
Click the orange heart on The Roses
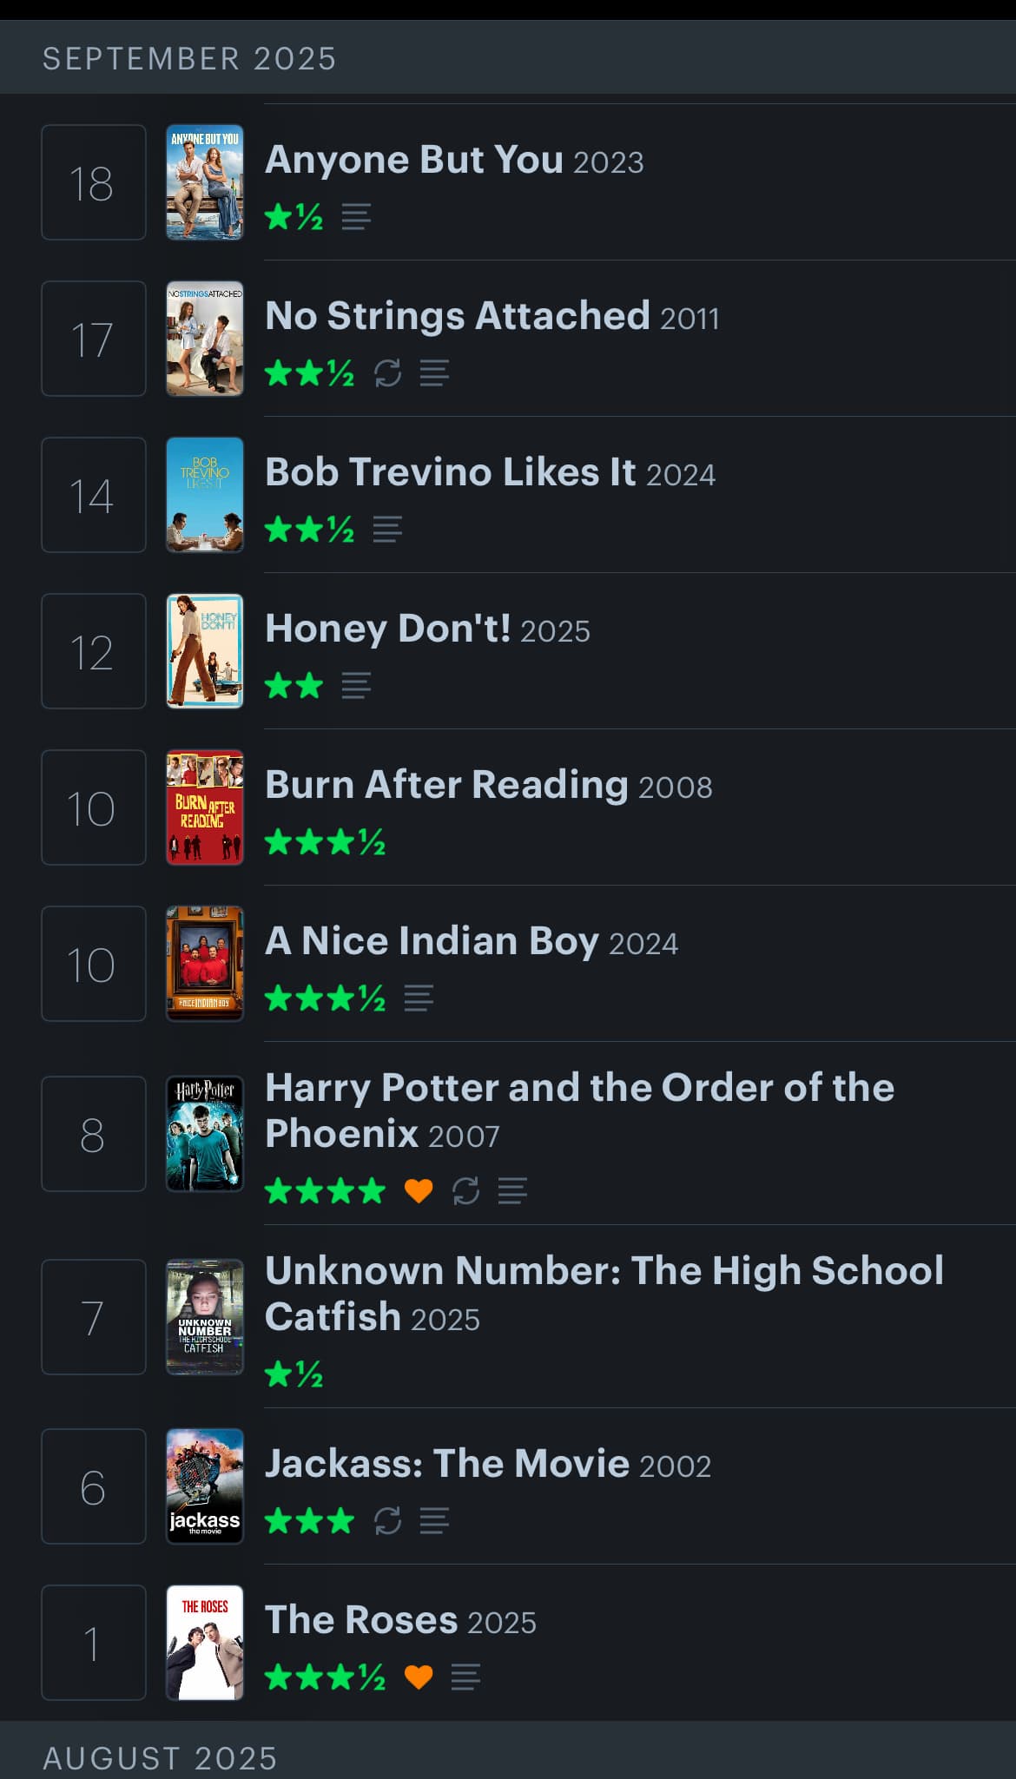click(x=419, y=1677)
